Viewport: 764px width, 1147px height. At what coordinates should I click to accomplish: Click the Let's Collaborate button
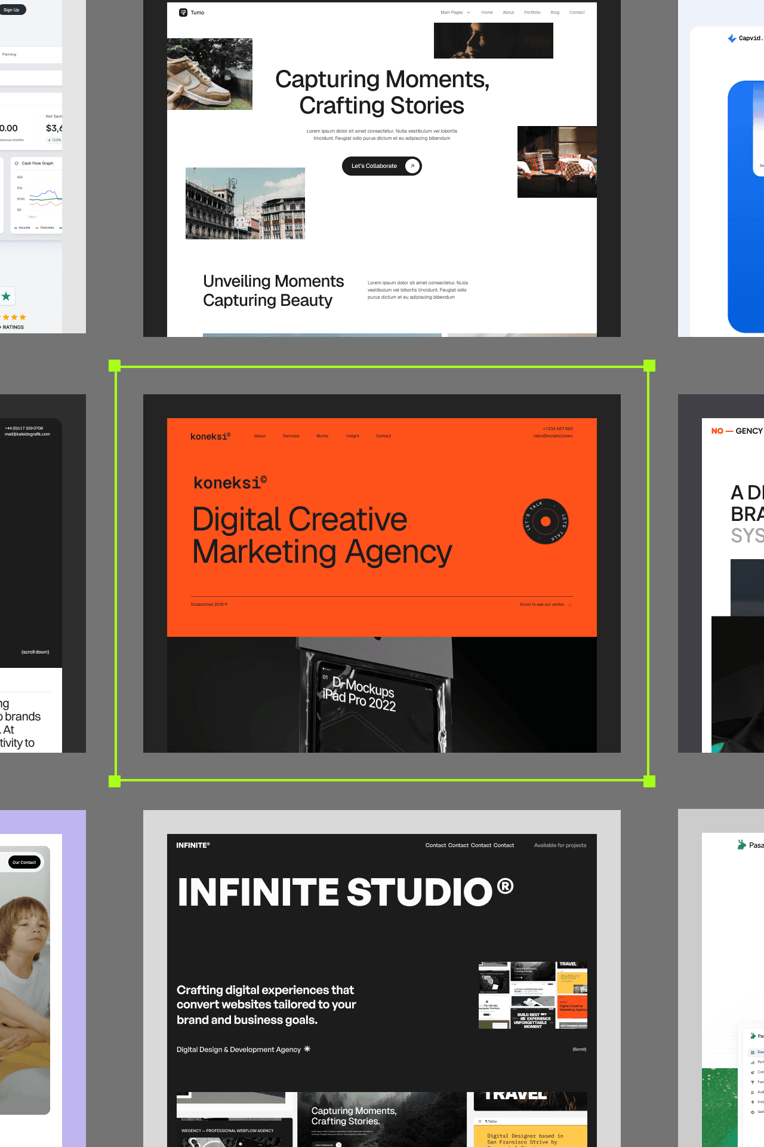(382, 166)
